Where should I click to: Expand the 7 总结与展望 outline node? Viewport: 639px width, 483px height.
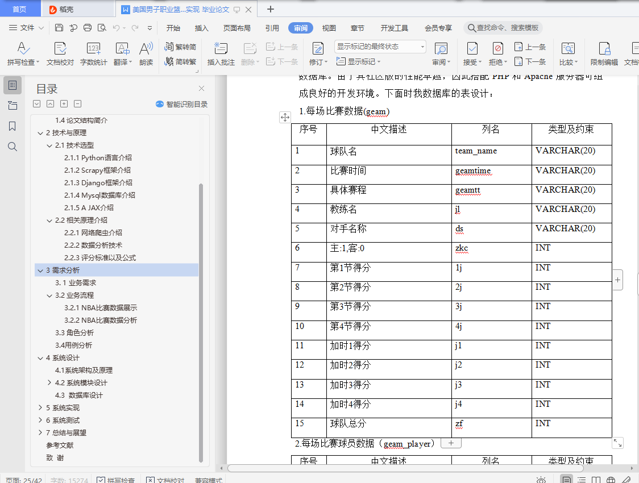(40, 432)
